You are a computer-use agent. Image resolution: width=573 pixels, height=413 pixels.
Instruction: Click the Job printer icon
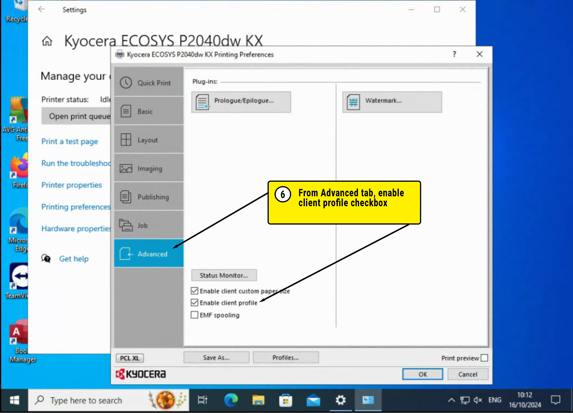126,225
